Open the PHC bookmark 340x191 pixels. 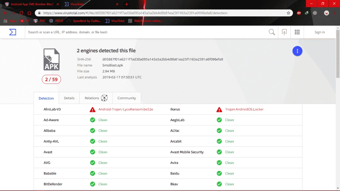pyautogui.click(x=39, y=21)
